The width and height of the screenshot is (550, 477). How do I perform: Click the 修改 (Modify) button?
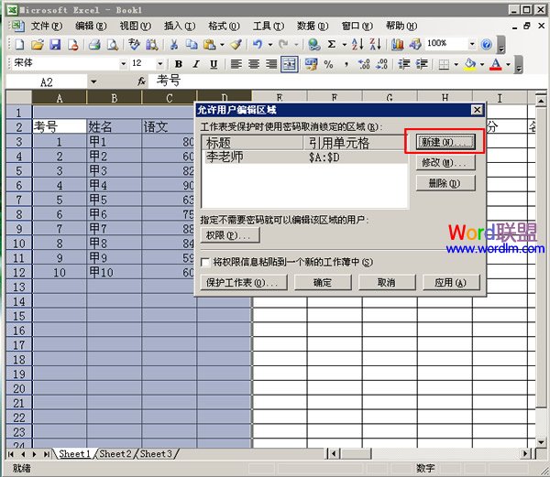(x=445, y=162)
